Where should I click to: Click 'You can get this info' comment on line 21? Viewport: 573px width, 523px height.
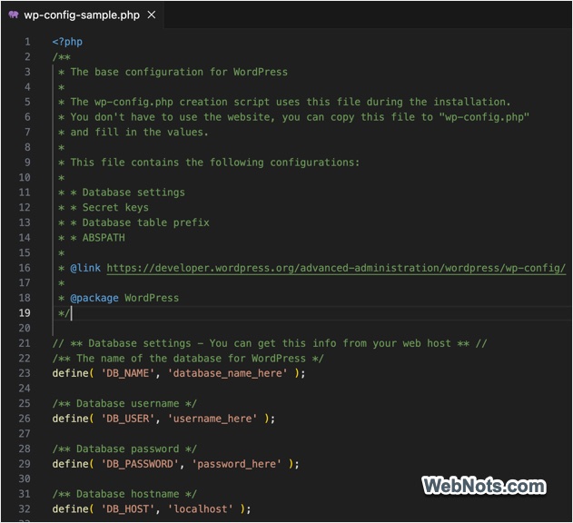pos(272,343)
